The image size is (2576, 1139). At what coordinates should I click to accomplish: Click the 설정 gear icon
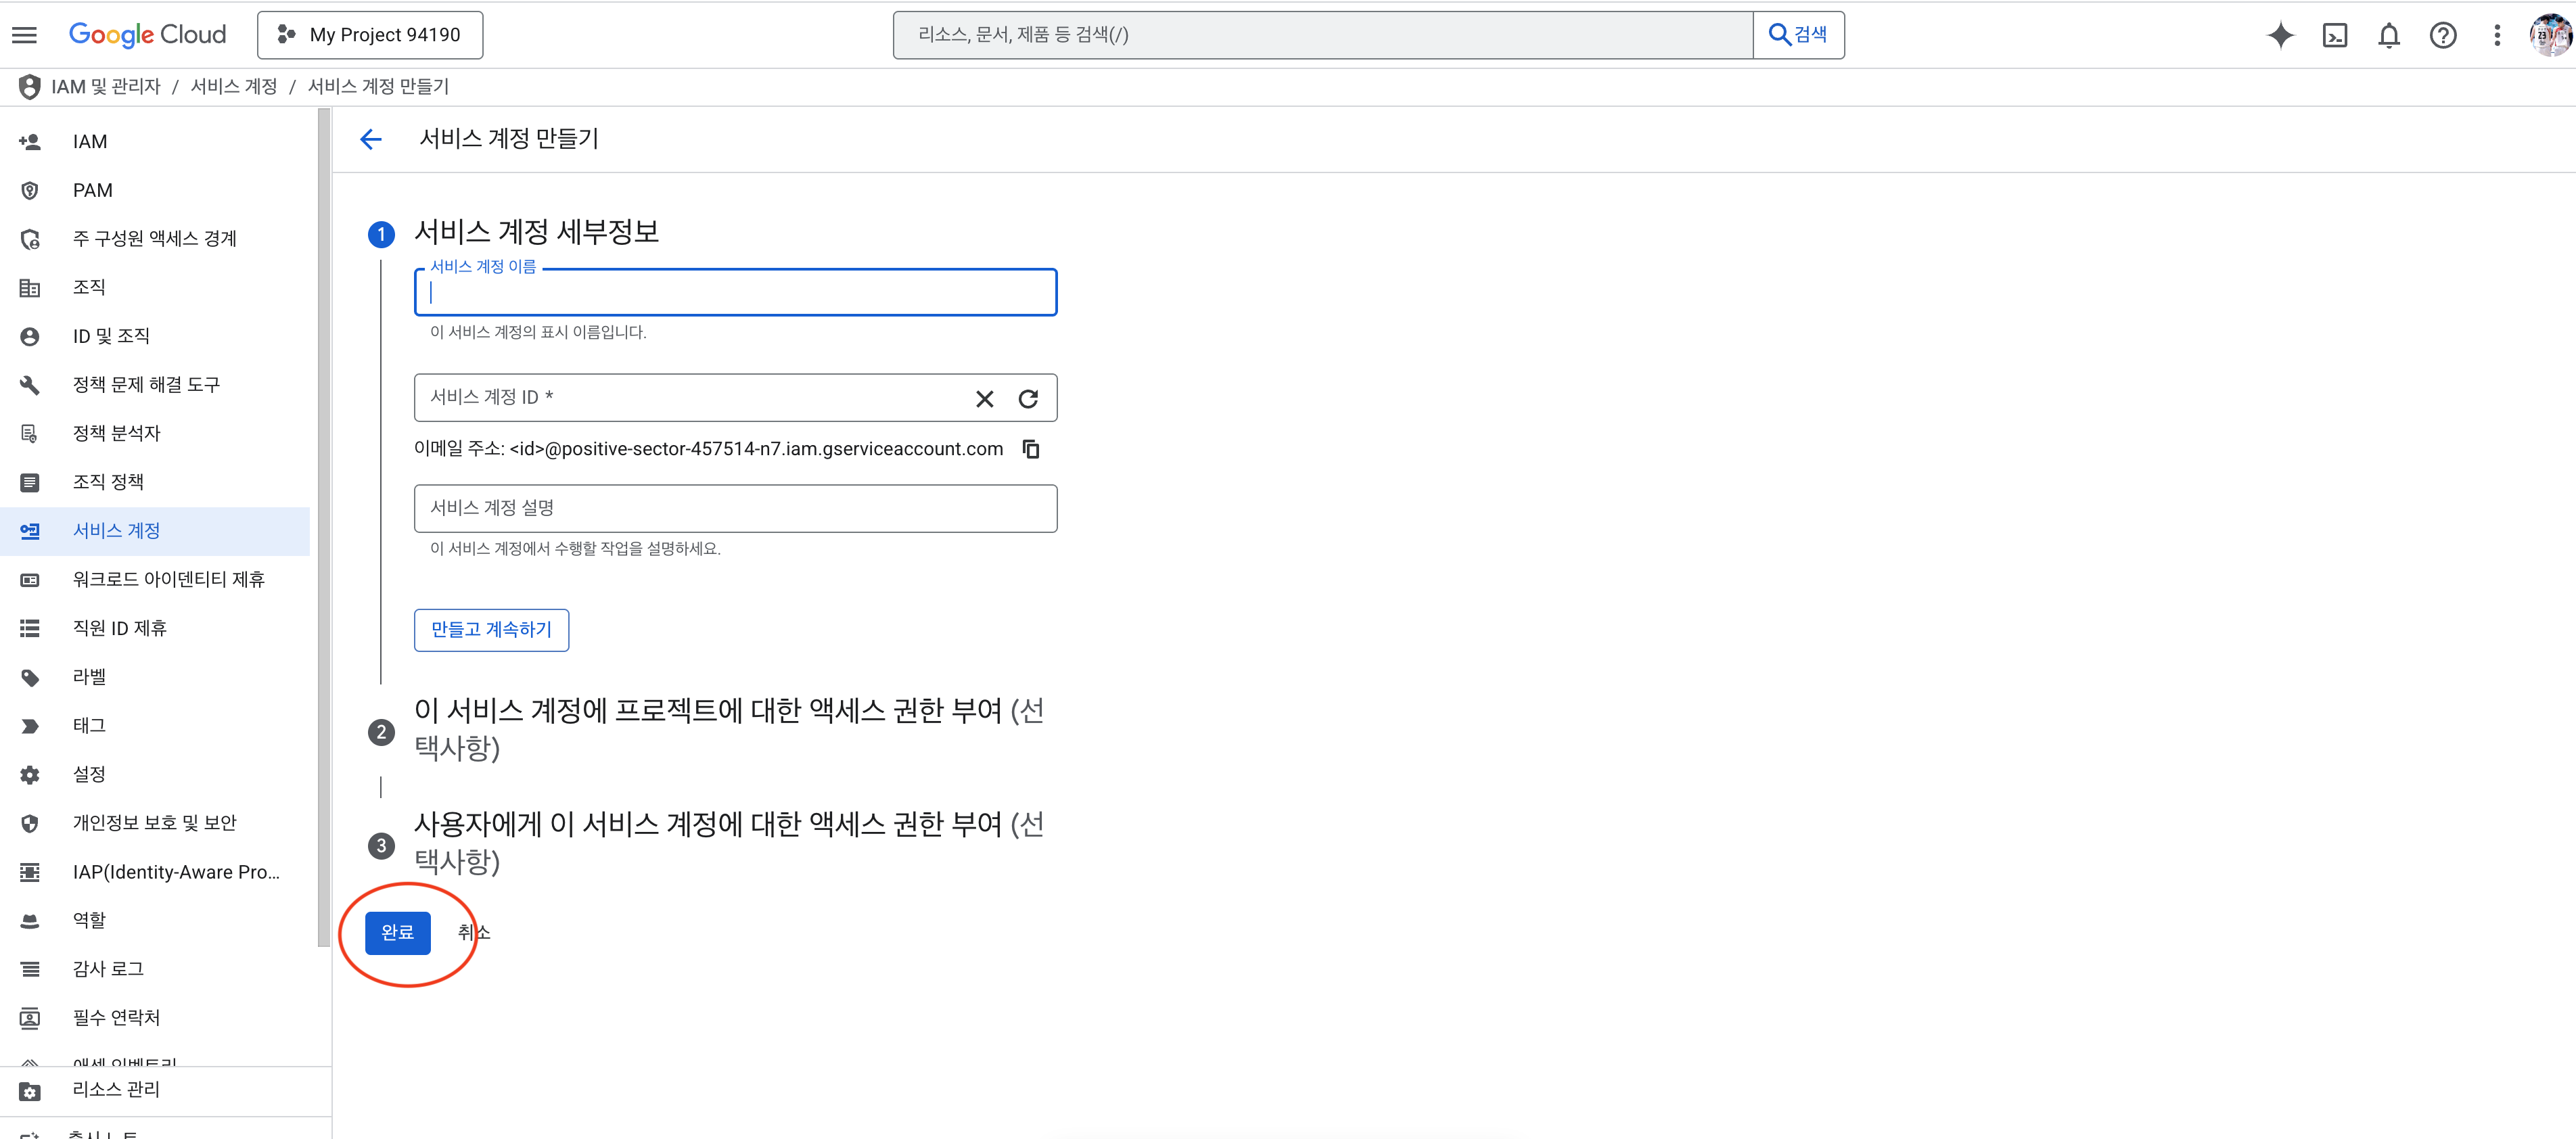coord(30,774)
